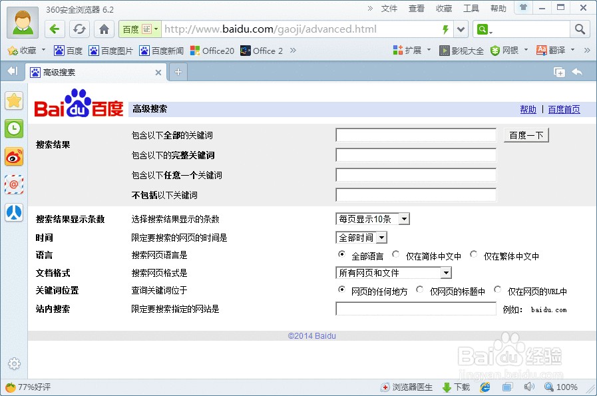This screenshot has width=597, height=396.
Task: Open the 收藏 menu in menu bar
Action: (x=443, y=9)
